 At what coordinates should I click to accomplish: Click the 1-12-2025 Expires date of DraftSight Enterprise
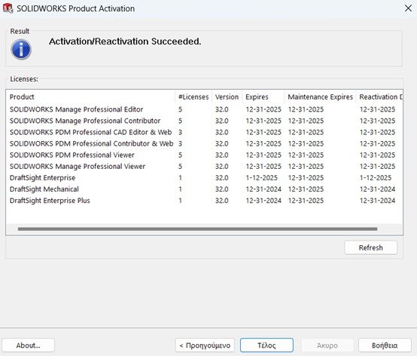coord(261,178)
